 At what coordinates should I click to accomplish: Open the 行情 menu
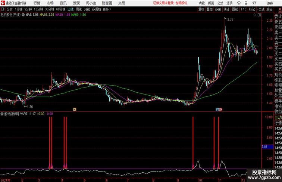37,3
